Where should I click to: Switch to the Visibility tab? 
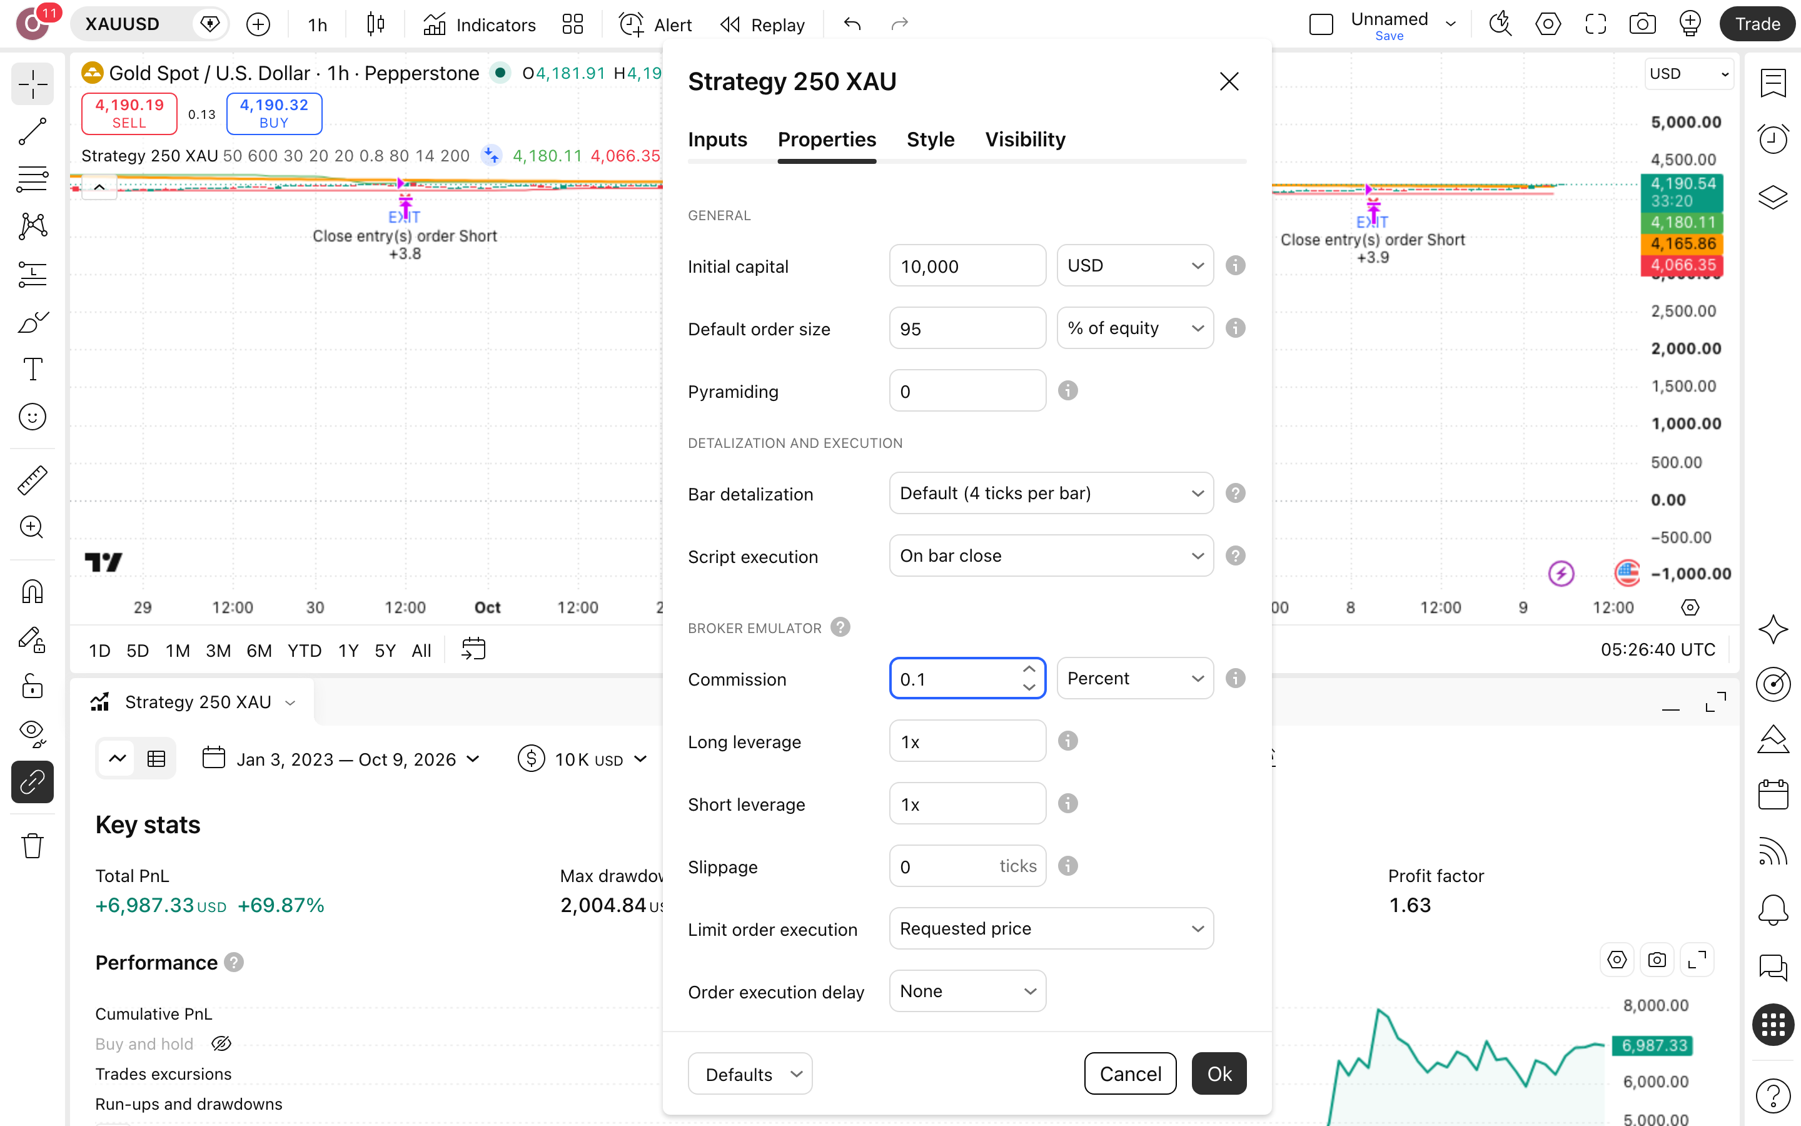(1025, 139)
